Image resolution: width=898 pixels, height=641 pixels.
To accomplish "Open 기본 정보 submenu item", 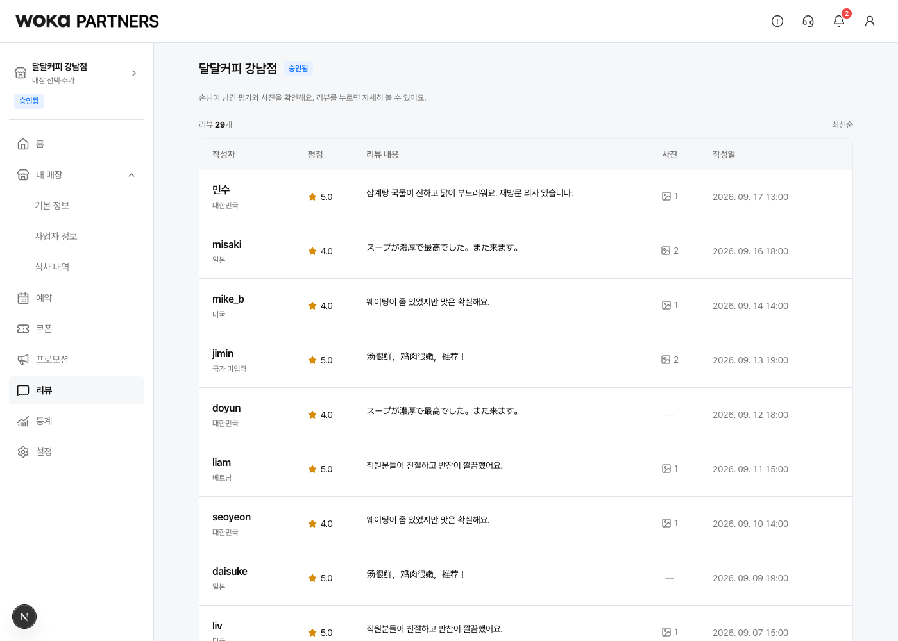I will [52, 206].
